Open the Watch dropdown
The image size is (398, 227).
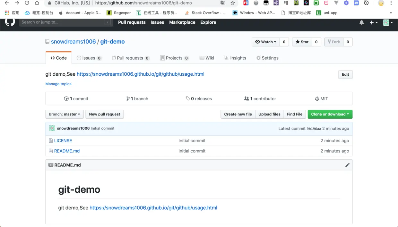pos(265,42)
